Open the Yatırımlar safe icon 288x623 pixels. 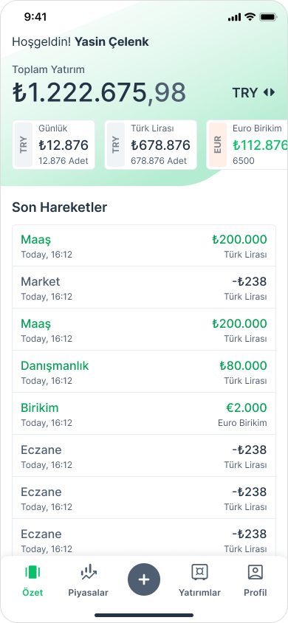tap(199, 572)
